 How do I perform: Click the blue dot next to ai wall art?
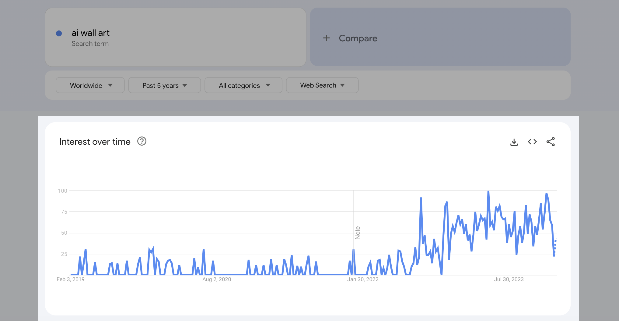click(58, 33)
